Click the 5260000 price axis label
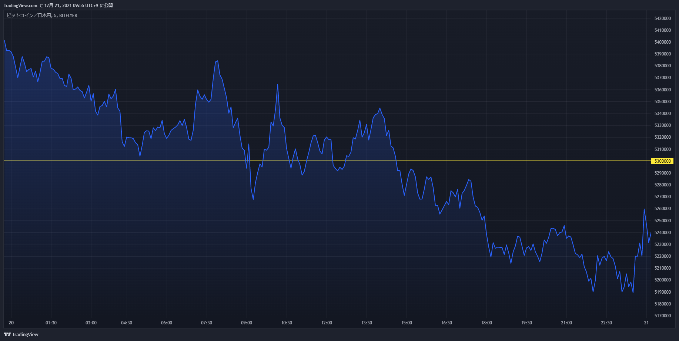 (663, 209)
